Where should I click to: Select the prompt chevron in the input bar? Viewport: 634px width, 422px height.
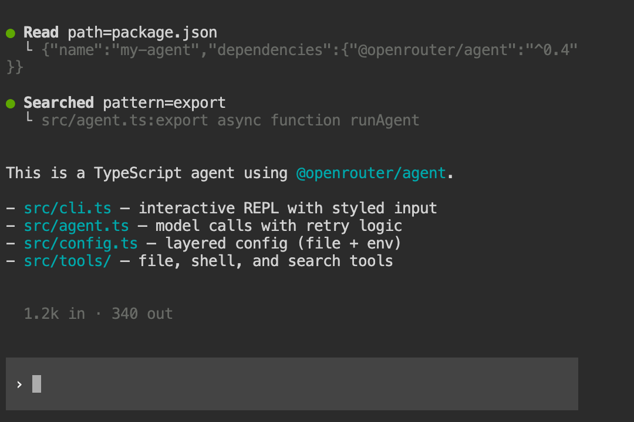pyautogui.click(x=19, y=384)
